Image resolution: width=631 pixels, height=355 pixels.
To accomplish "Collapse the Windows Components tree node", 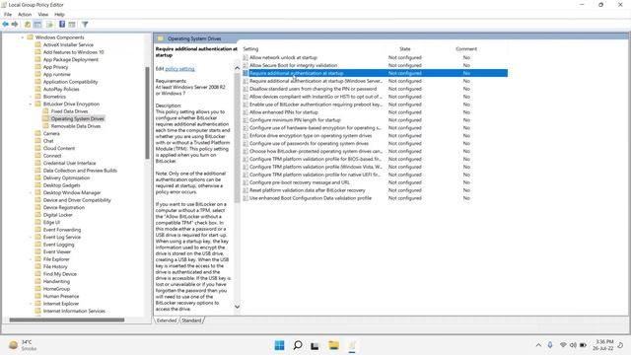I will click(x=23, y=37).
